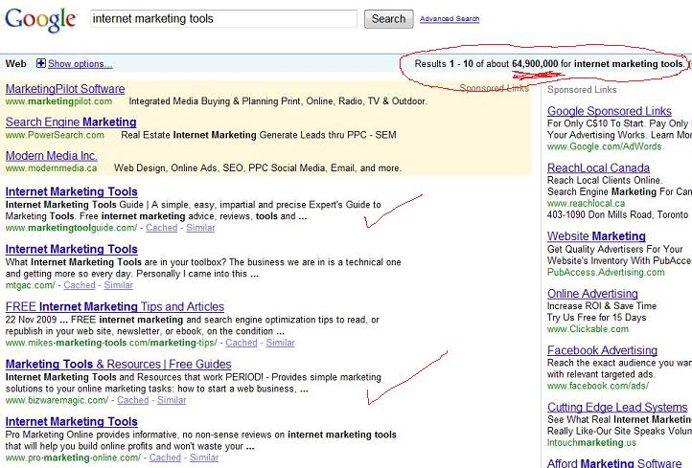Open Facebook Advertising ad
This screenshot has width=692, height=468.
[602, 350]
